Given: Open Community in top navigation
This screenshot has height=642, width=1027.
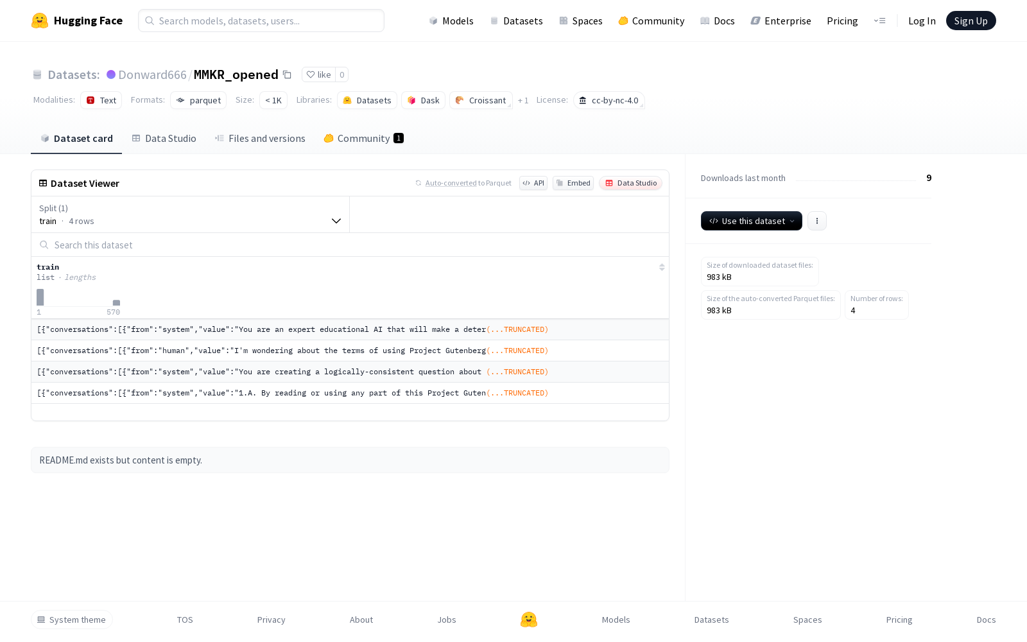Looking at the screenshot, I should pos(651,21).
